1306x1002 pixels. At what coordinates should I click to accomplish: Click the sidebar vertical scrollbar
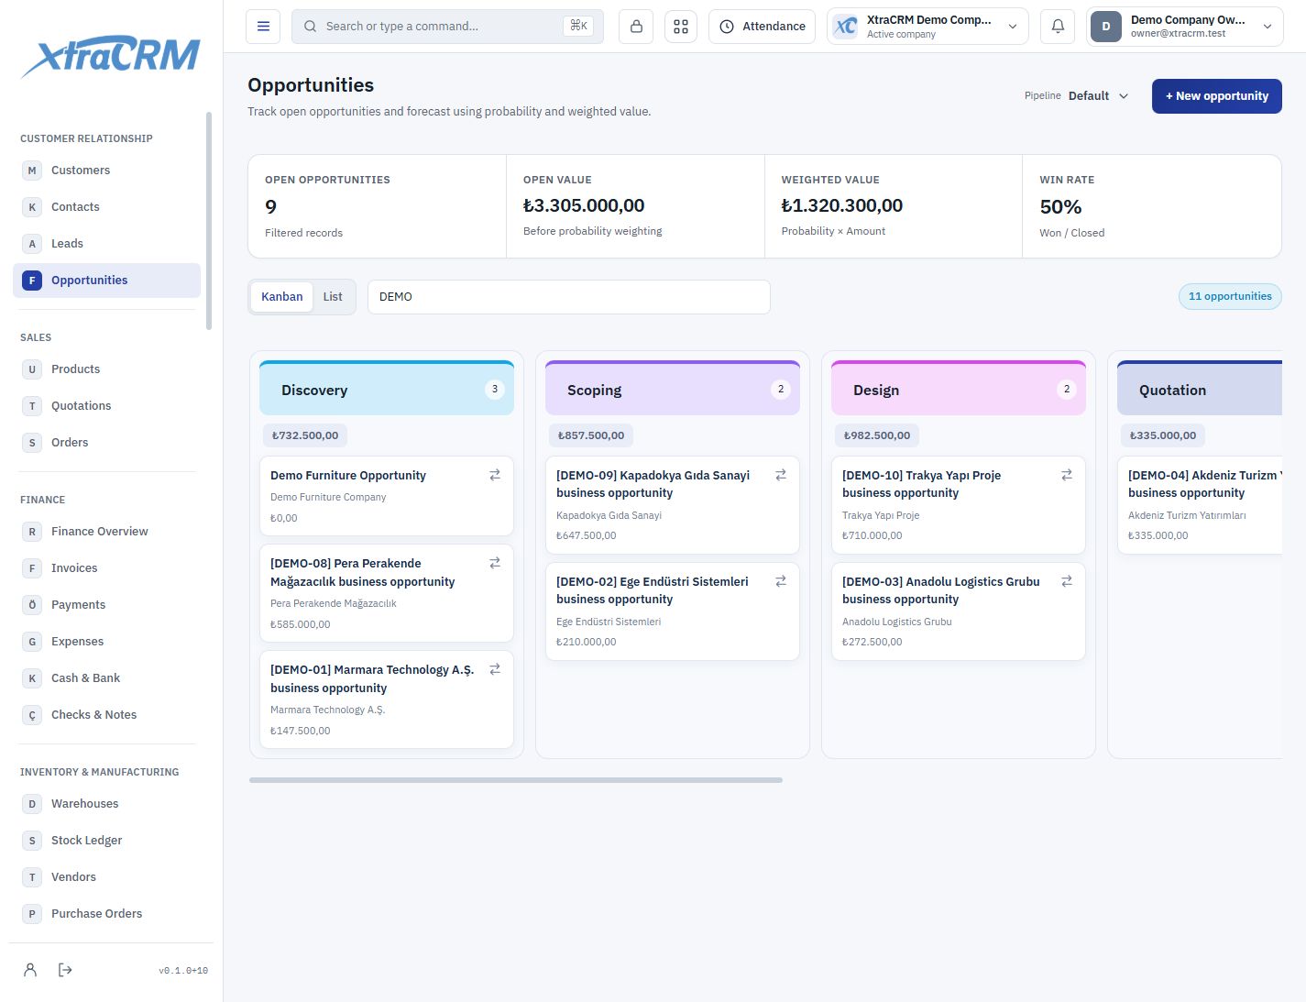pyautogui.click(x=209, y=220)
